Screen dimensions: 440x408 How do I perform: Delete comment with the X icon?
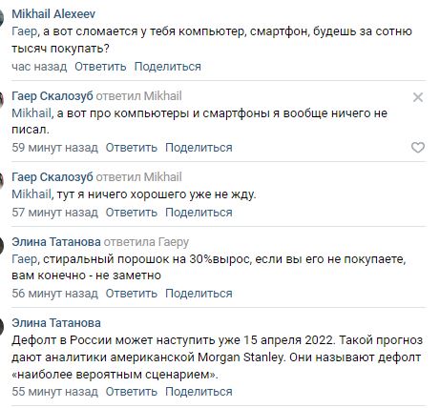418,97
